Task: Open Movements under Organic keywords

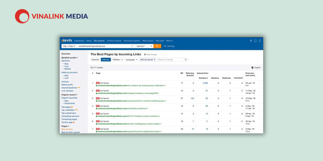Action: [x=70, y=104]
